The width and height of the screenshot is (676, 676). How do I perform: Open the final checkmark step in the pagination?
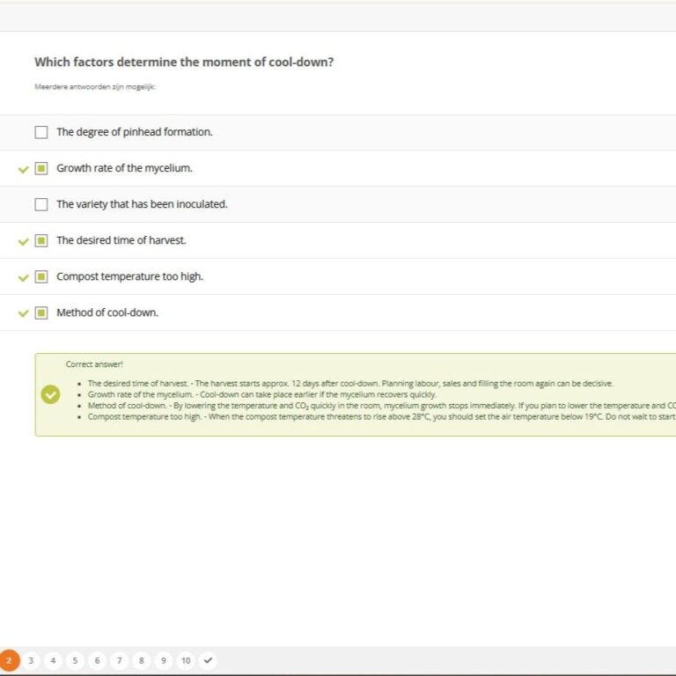(208, 660)
